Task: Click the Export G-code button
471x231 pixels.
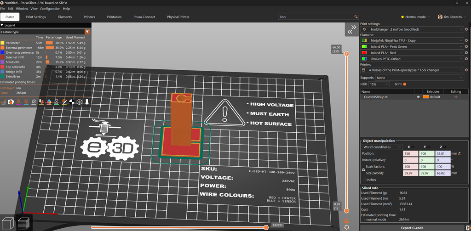Action: (412, 228)
